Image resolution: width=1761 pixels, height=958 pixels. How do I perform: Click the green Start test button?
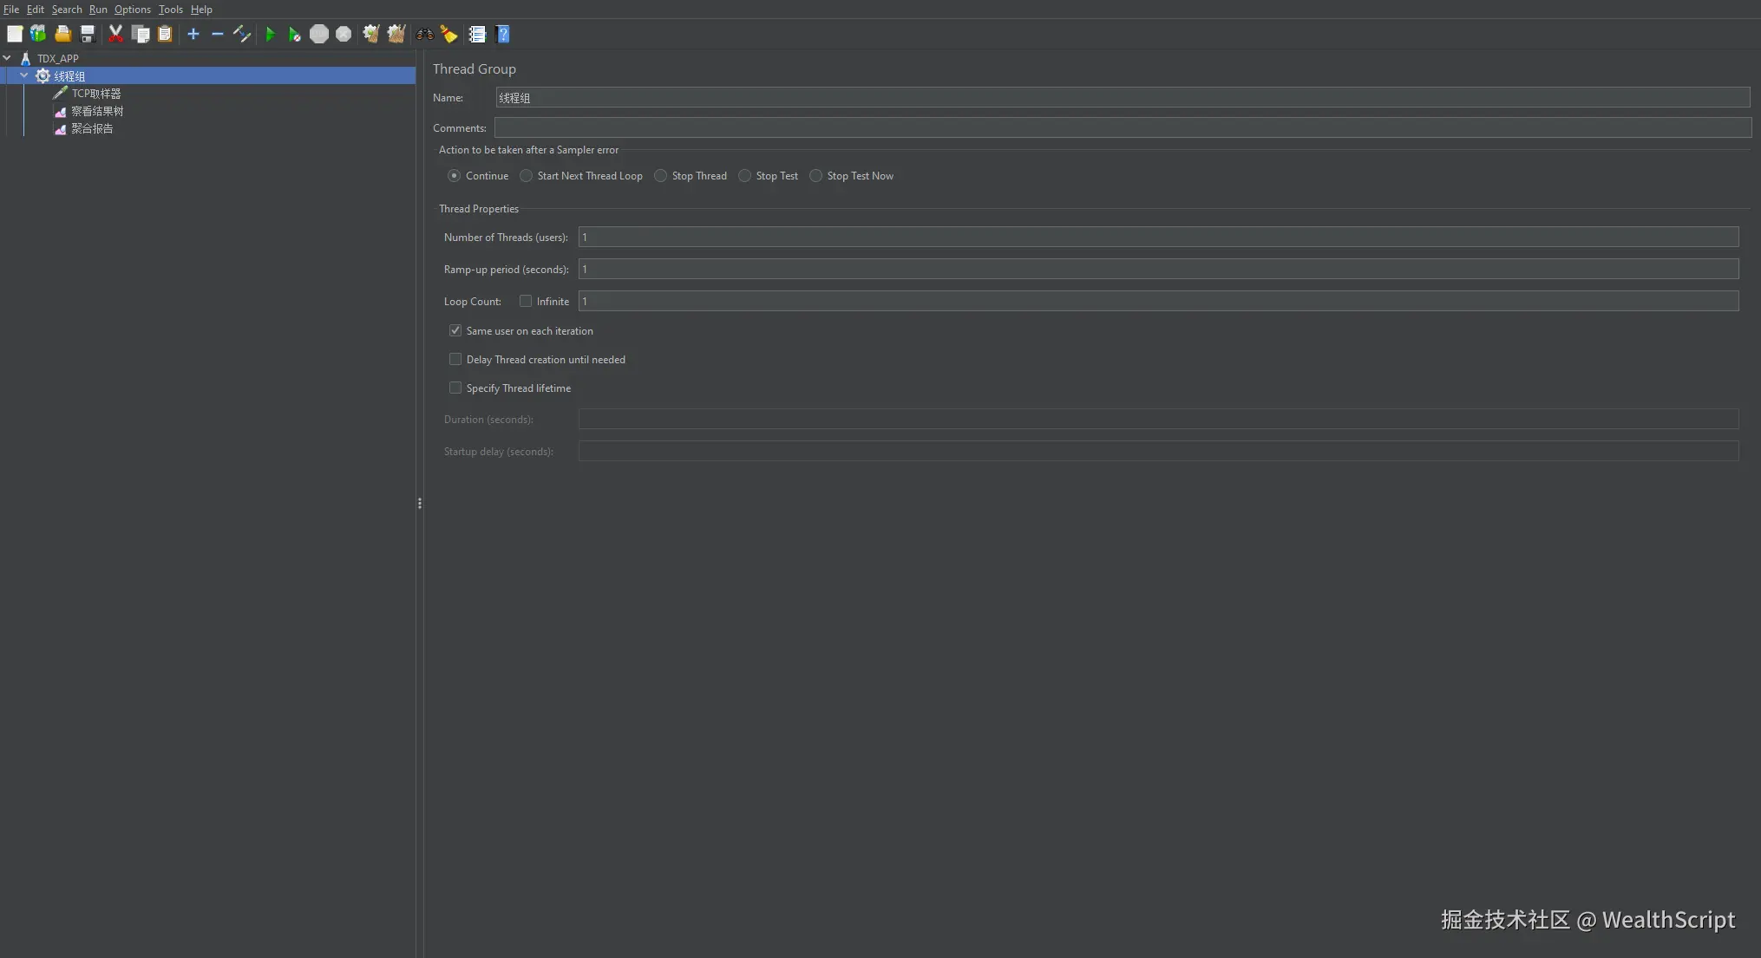pyautogui.click(x=270, y=35)
